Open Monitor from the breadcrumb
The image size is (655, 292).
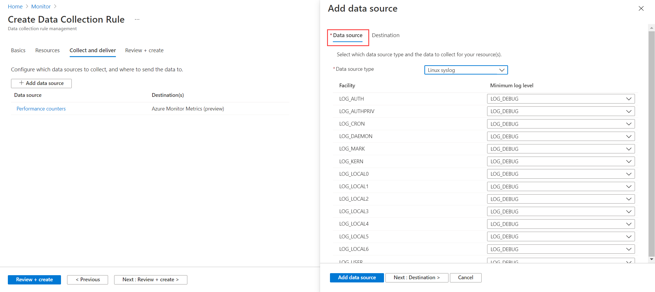click(x=41, y=6)
